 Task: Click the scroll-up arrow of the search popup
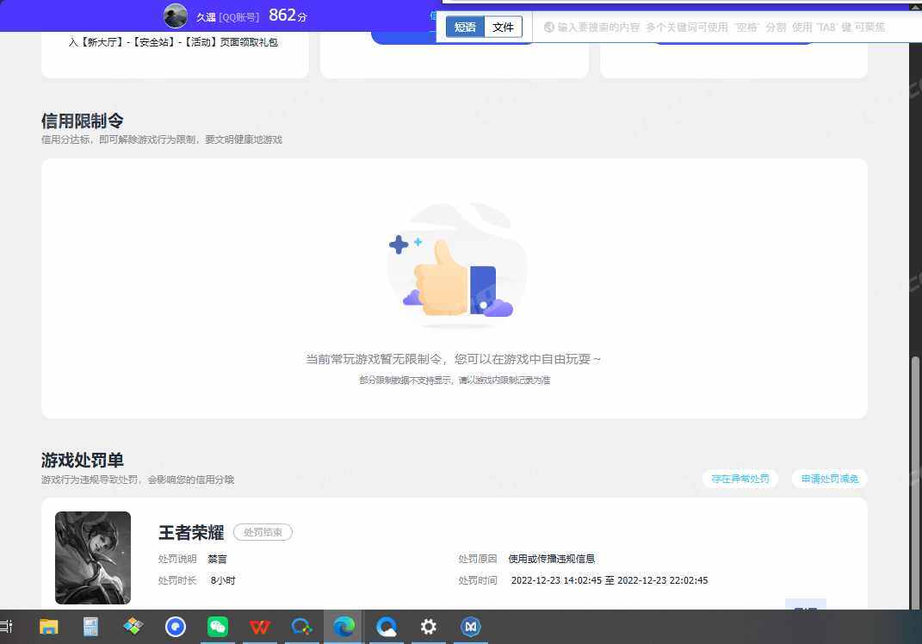pyautogui.click(x=915, y=6)
